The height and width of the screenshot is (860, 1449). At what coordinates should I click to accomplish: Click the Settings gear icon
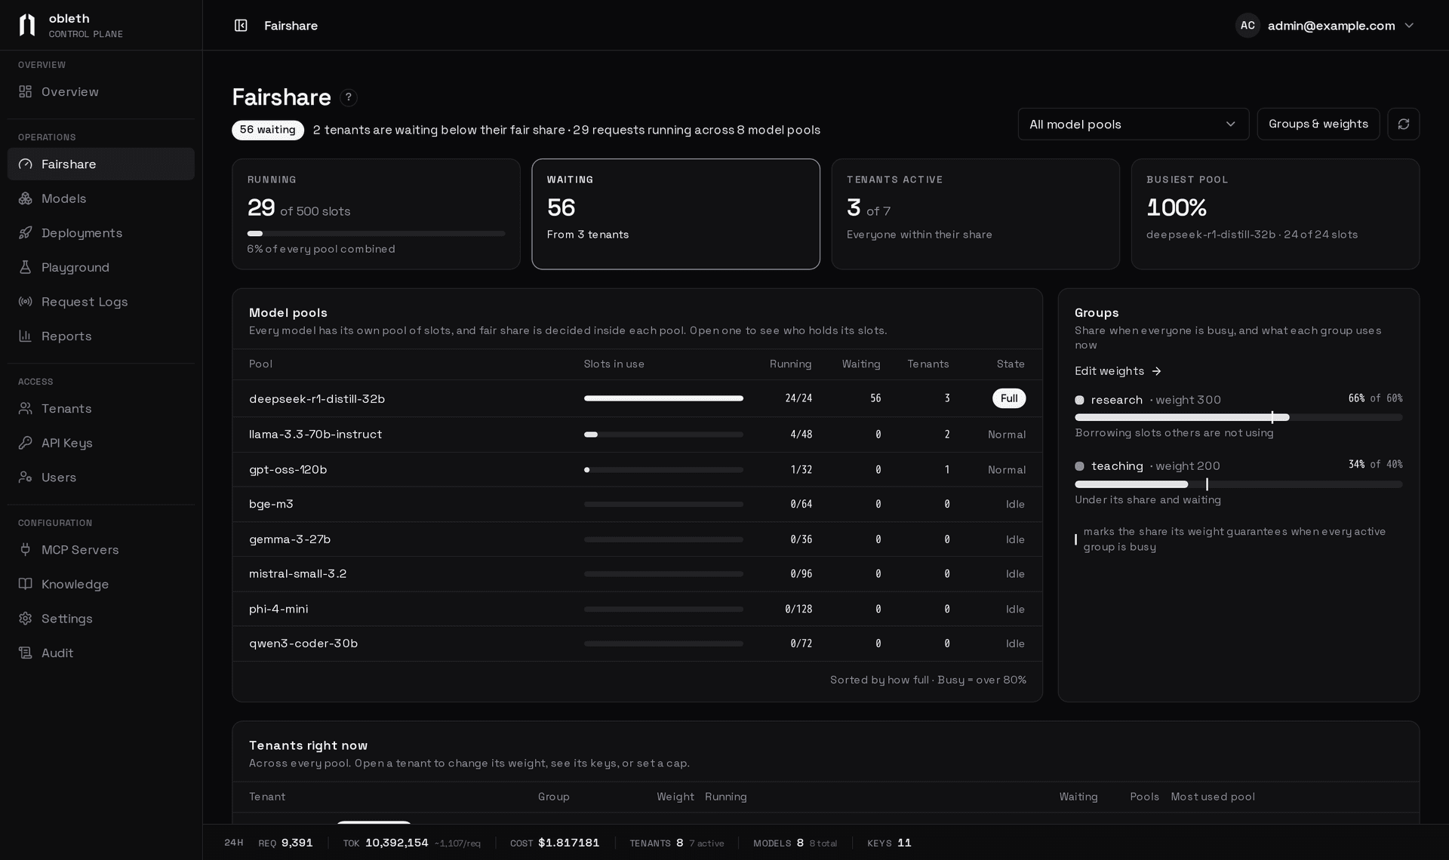[x=26, y=619]
